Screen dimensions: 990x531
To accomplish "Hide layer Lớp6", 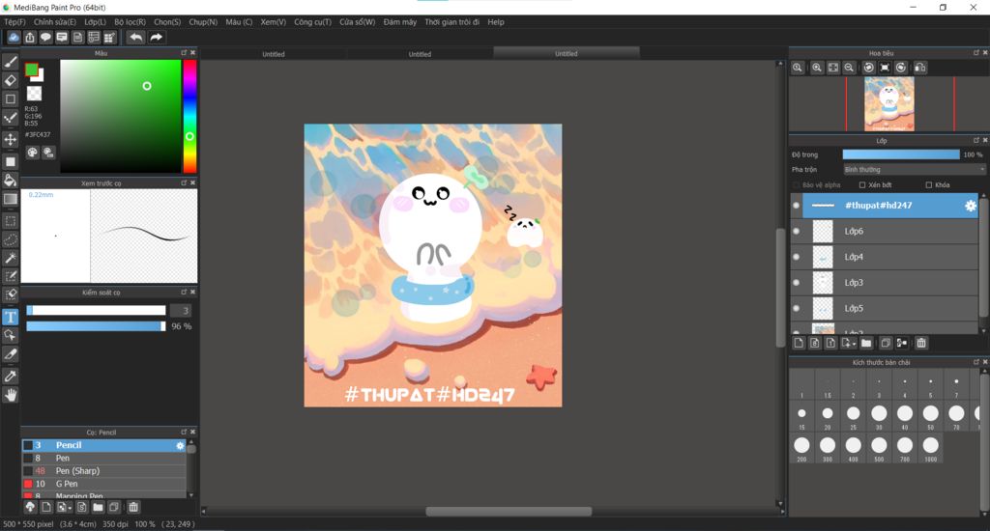I will [x=797, y=232].
